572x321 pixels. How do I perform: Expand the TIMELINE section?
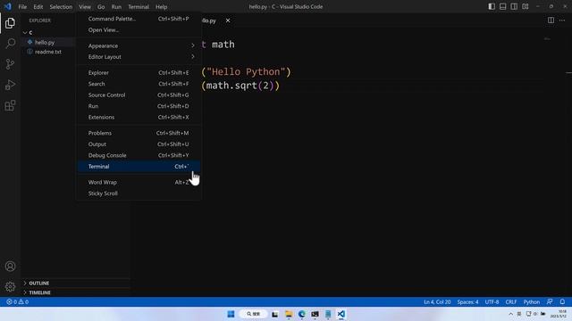click(x=39, y=292)
